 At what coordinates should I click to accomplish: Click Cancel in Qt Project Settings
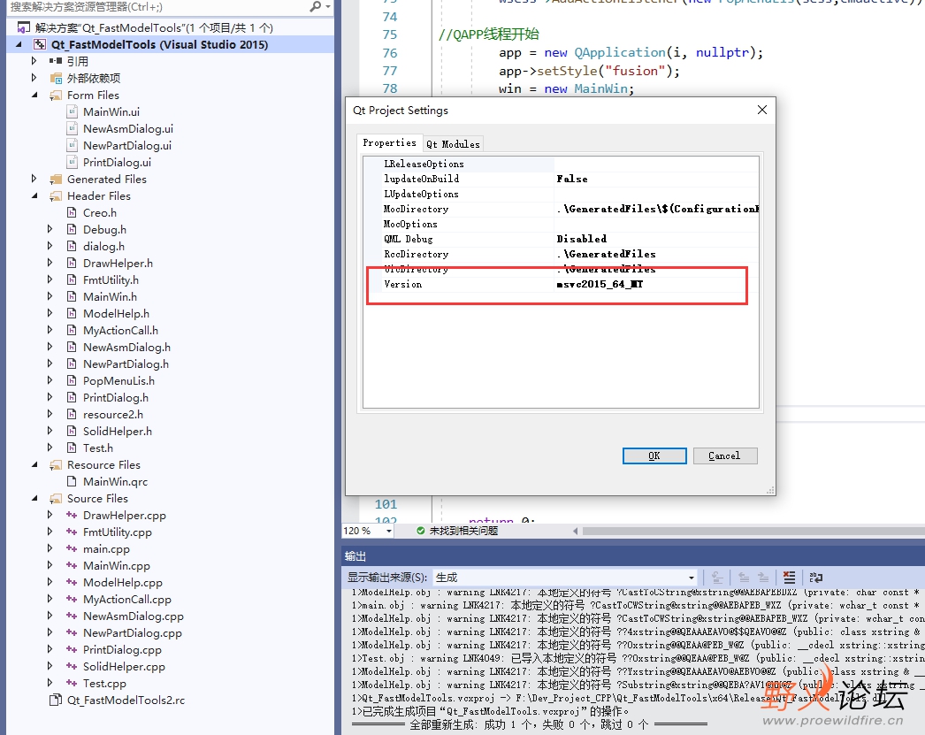pyautogui.click(x=725, y=456)
